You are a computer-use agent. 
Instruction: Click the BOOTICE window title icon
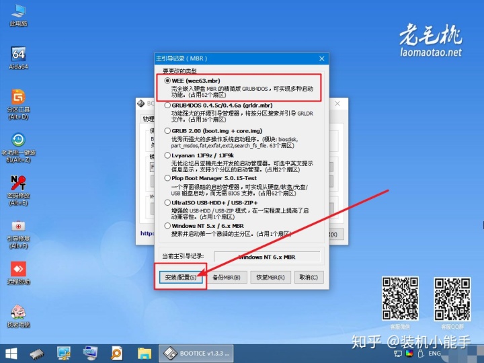[141, 104]
